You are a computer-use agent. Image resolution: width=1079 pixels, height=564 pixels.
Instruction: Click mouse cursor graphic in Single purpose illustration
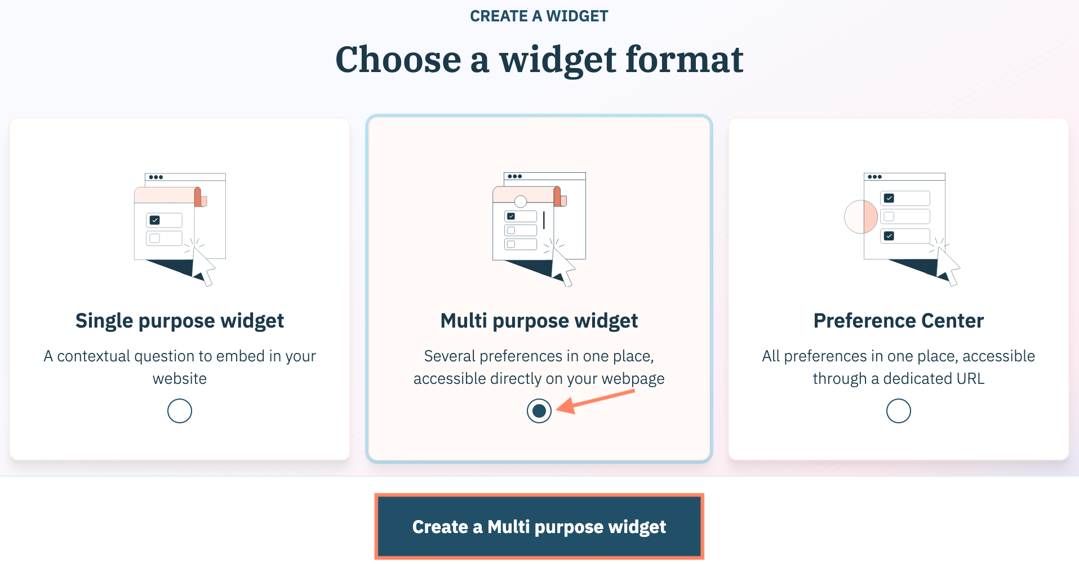203,267
